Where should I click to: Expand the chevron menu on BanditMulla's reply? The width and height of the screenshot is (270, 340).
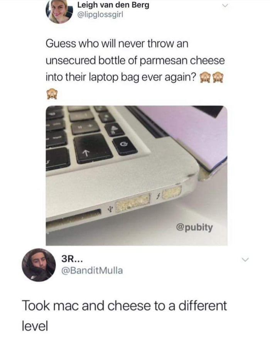tap(245, 260)
